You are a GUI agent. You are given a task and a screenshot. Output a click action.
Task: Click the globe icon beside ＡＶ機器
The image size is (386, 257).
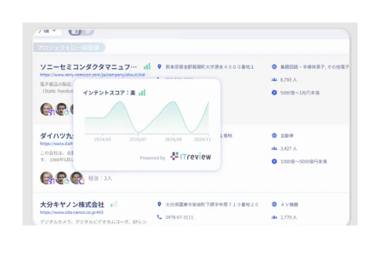pyautogui.click(x=275, y=204)
